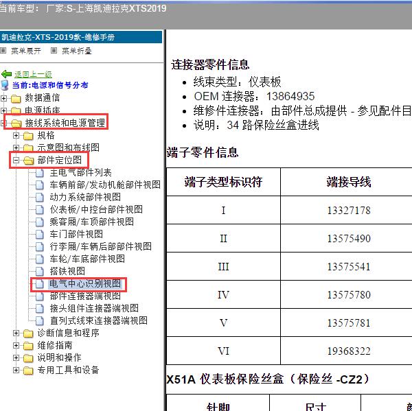Expand the 规格 tree node
The image size is (412, 411).
click(16, 135)
